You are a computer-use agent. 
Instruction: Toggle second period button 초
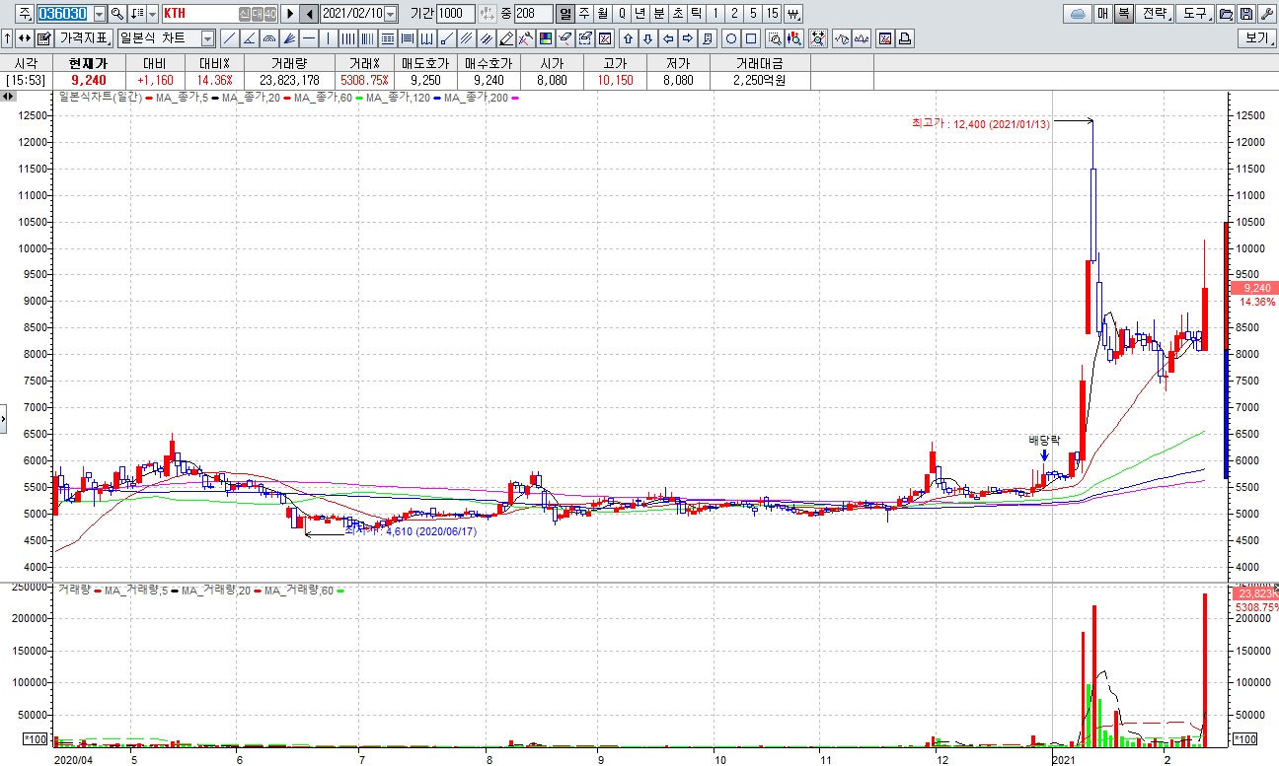coord(677,13)
